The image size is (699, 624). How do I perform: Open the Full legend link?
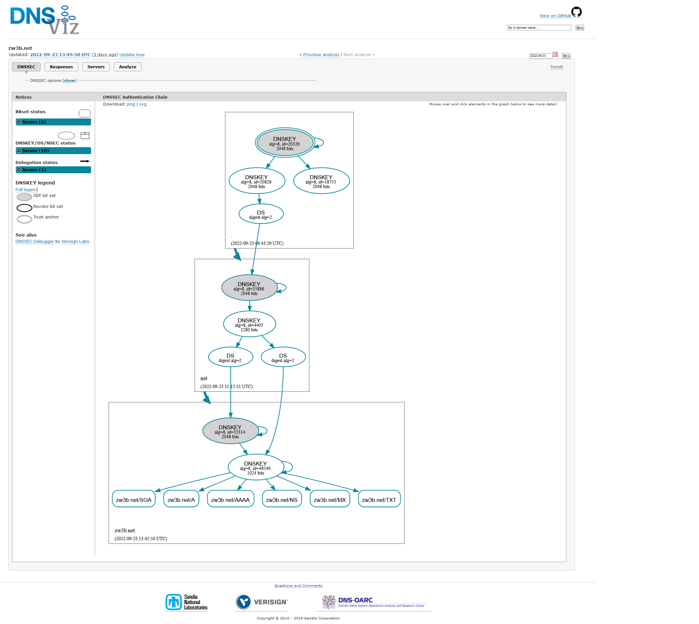point(27,190)
